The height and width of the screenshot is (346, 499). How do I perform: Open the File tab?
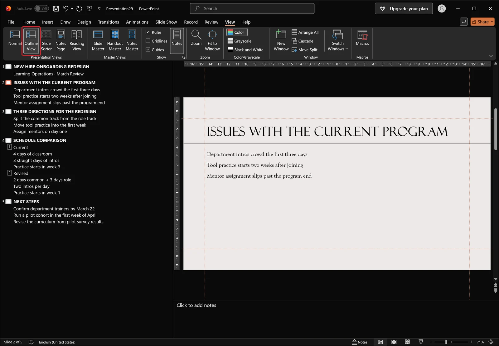pos(11,22)
